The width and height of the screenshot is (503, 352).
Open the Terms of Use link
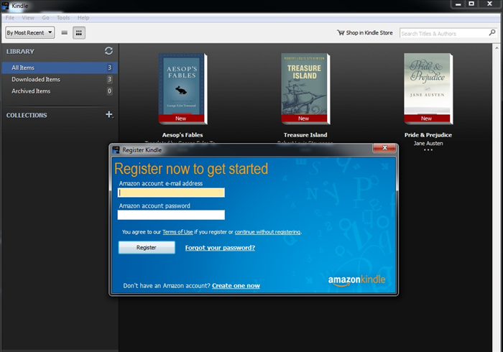click(177, 232)
